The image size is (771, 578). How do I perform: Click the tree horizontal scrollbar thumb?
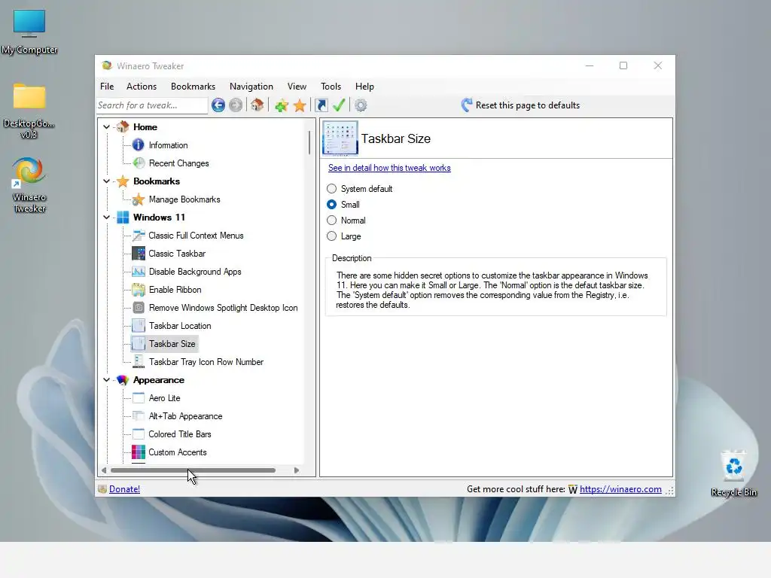coord(193,470)
